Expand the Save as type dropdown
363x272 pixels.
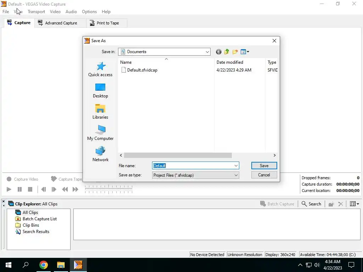(x=236, y=175)
